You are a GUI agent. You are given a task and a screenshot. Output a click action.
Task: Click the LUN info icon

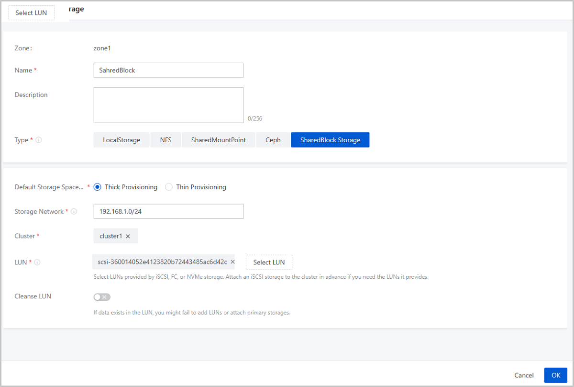pyautogui.click(x=37, y=262)
